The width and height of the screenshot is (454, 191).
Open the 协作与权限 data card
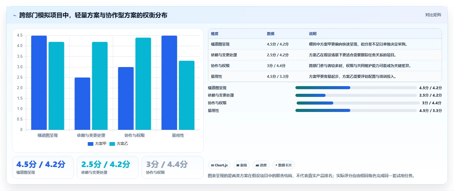click(x=173, y=167)
